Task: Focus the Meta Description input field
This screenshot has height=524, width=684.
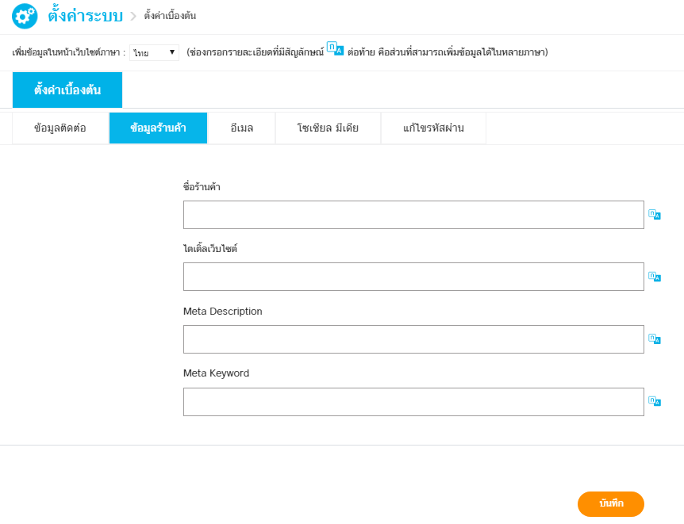Action: (x=413, y=339)
